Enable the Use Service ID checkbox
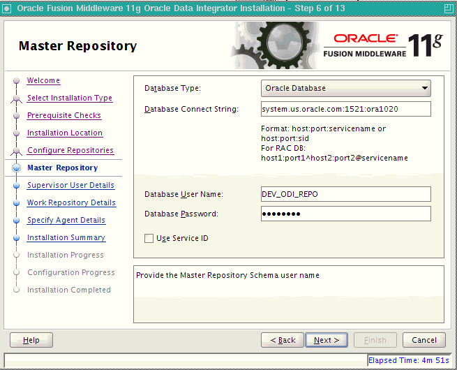457x370 pixels. pyautogui.click(x=149, y=239)
